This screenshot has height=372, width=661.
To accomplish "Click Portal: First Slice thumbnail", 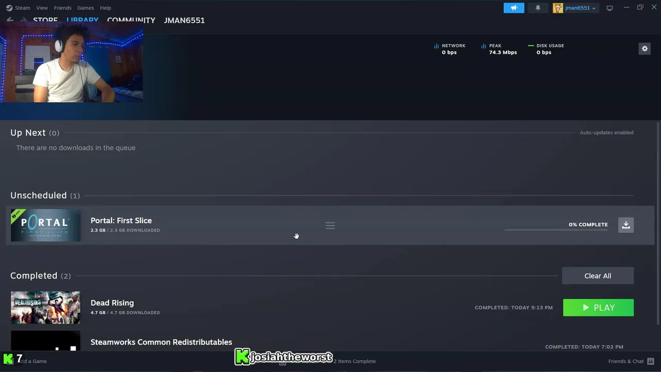I will (45, 225).
